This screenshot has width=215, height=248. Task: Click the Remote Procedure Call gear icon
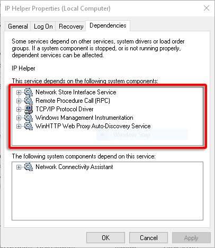29,101
